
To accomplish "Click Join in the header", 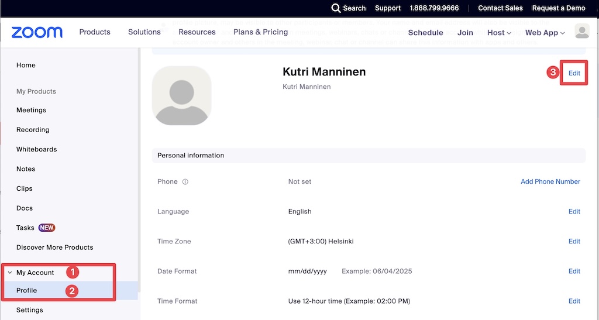I will click(x=465, y=32).
